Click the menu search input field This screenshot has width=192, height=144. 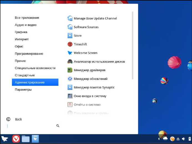31,126
